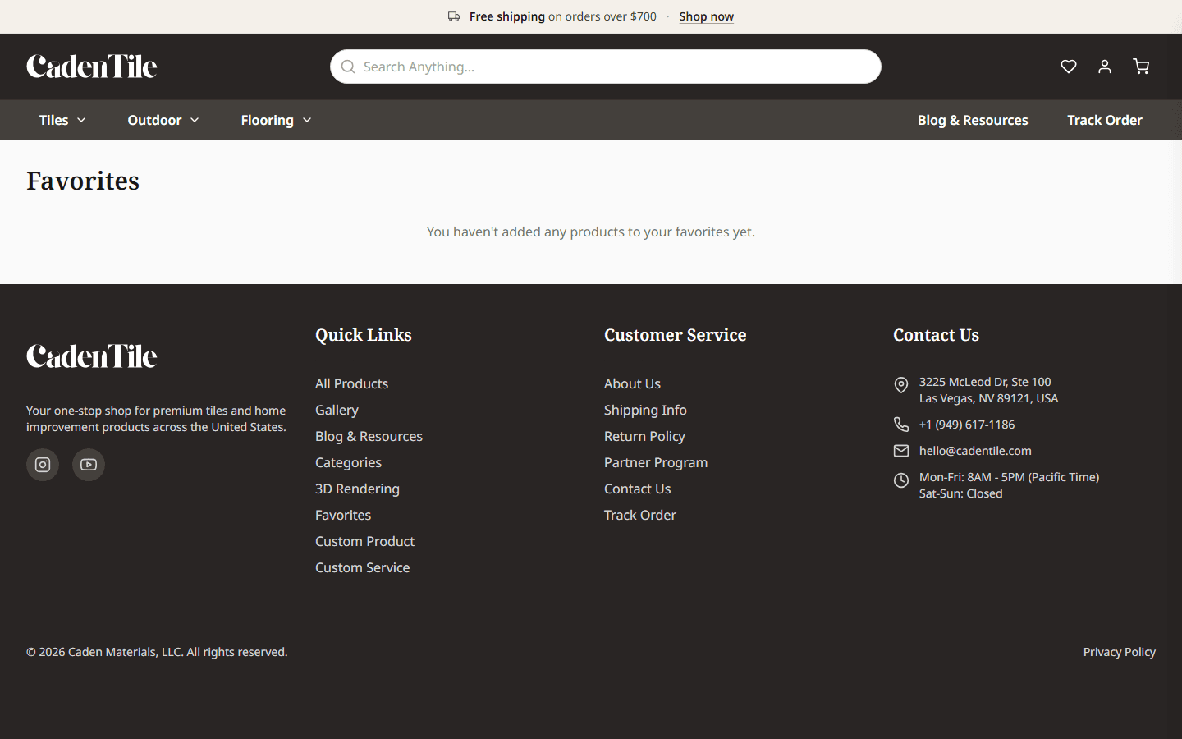Image resolution: width=1182 pixels, height=739 pixels.
Task: Open the Custom Product footer link
Action: [x=364, y=541]
